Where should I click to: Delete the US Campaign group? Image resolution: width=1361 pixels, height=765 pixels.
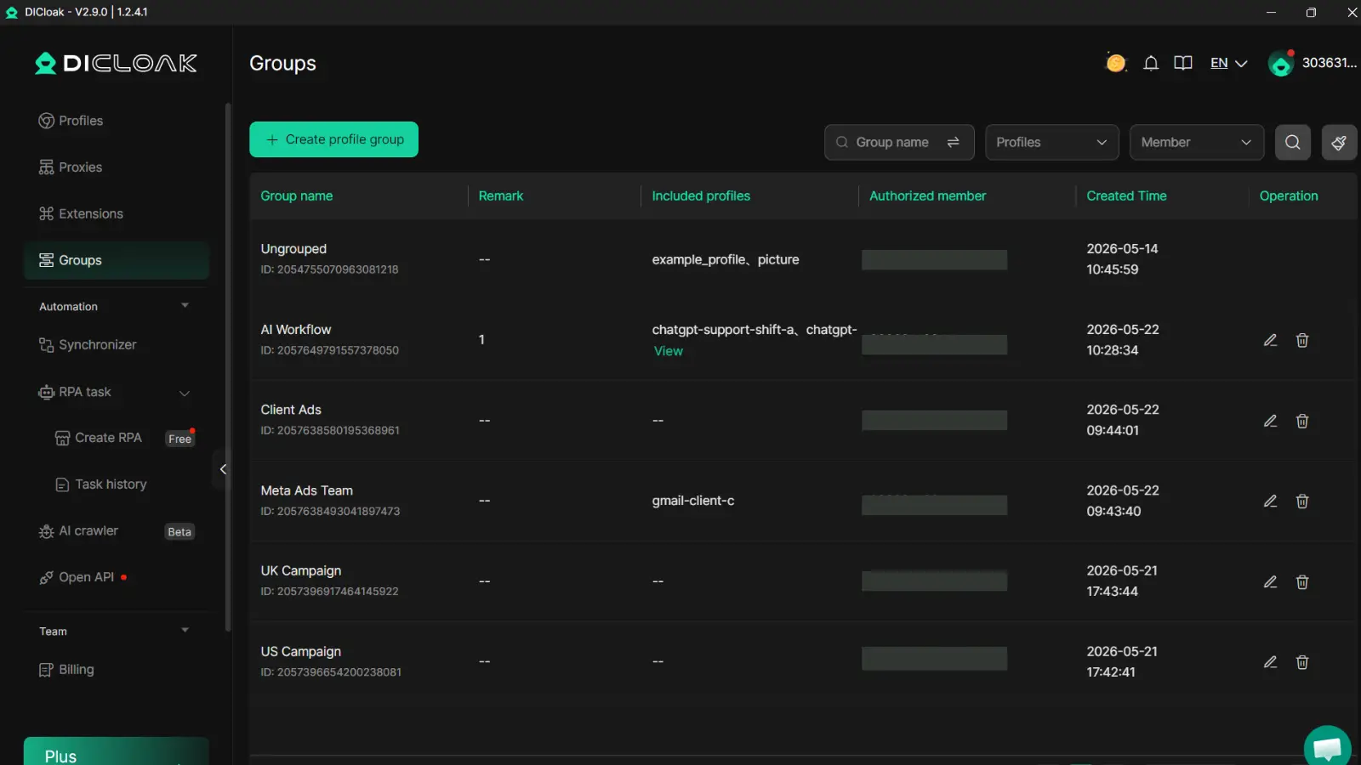(1301, 661)
